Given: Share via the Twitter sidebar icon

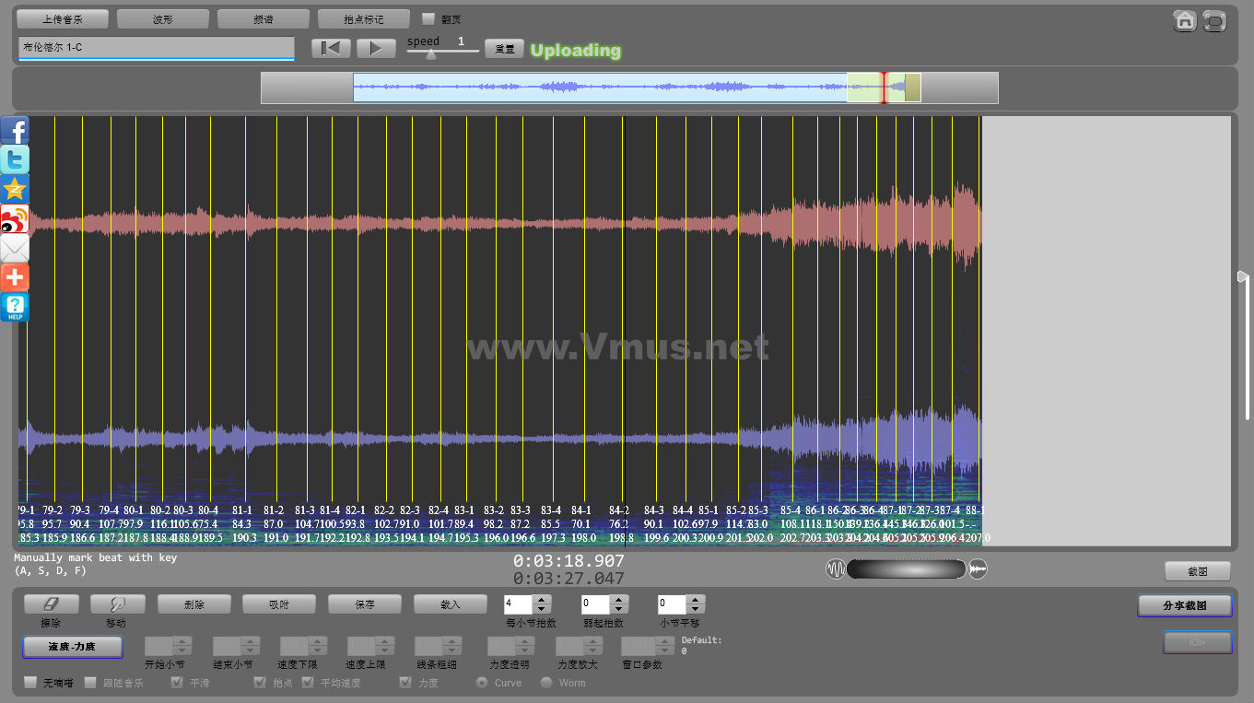Looking at the screenshot, I should (x=15, y=159).
